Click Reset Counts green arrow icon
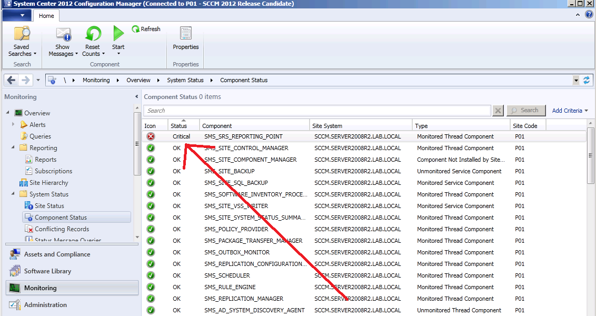The height and width of the screenshot is (316, 596). coord(93,34)
